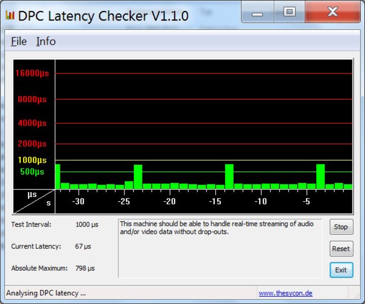Click the Analysing DPC latency status text
This screenshot has width=365, height=304.
pyautogui.click(x=46, y=293)
